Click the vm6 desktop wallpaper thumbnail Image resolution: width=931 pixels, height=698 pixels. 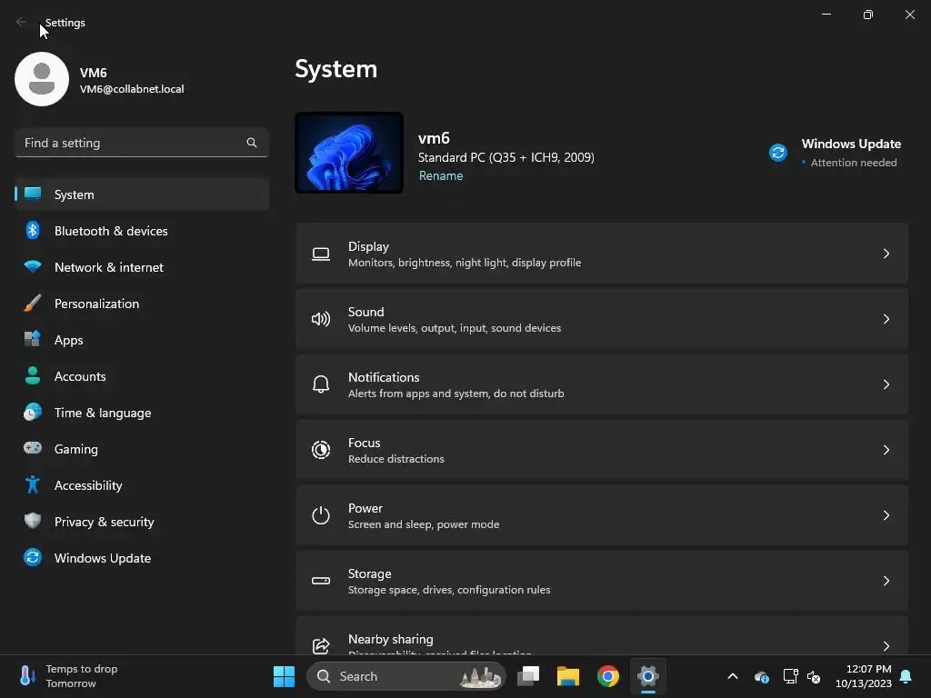click(349, 153)
